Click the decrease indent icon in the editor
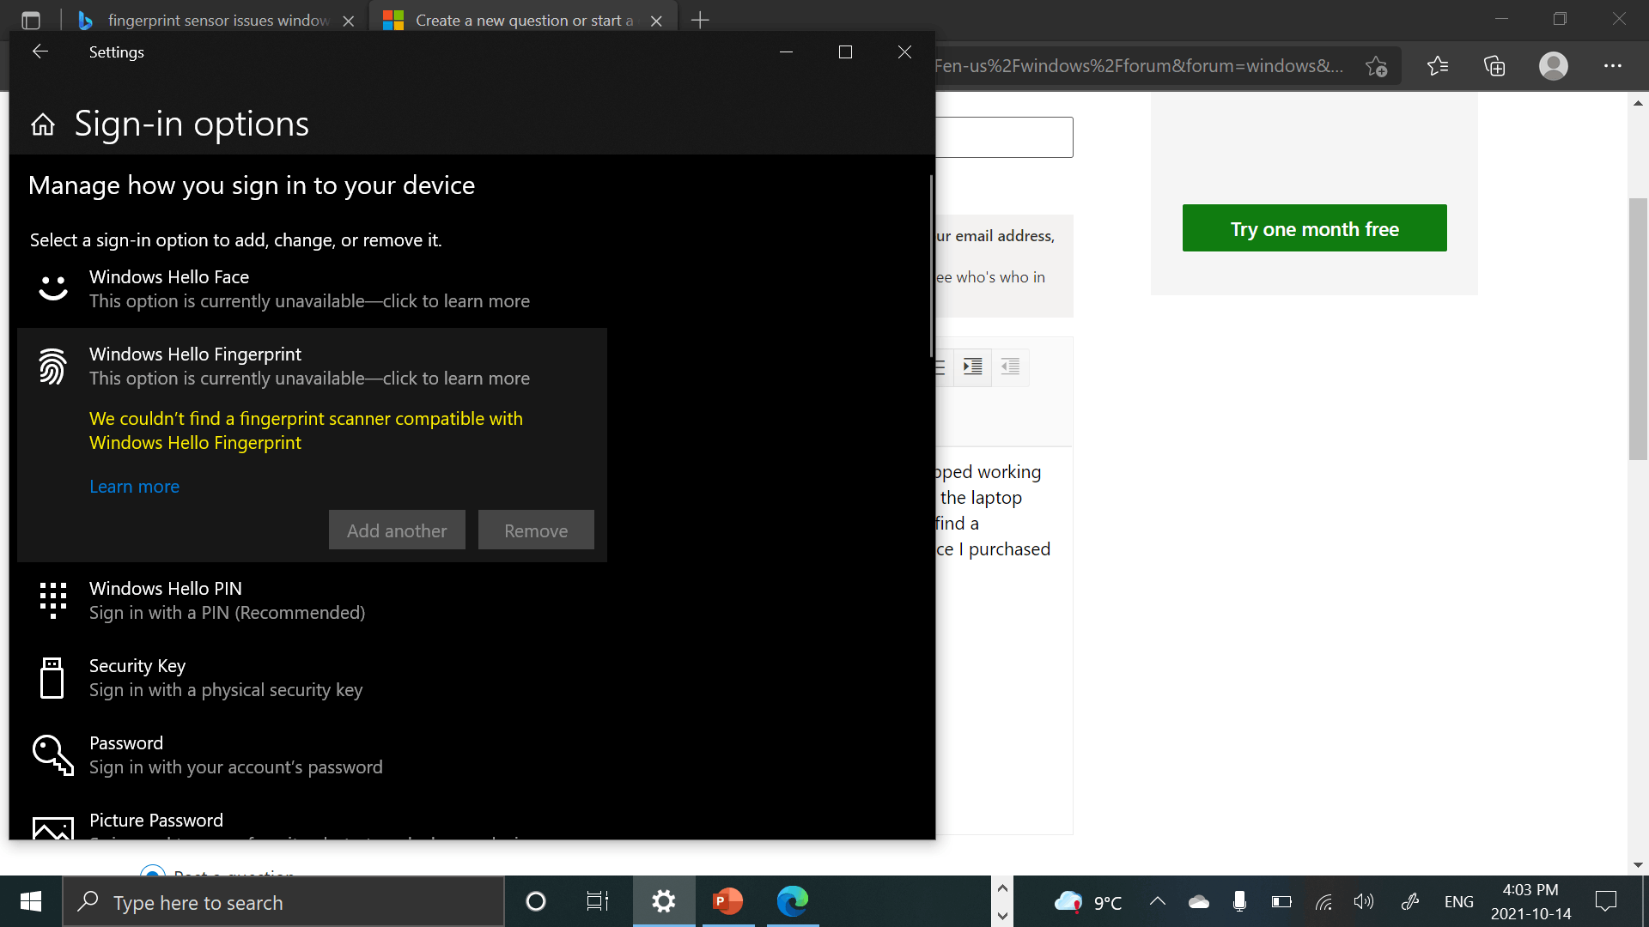Screen dimensions: 1649x927 (1010, 367)
